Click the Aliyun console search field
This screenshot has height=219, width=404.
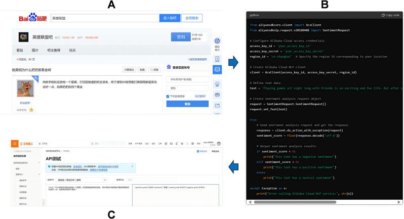(108, 144)
